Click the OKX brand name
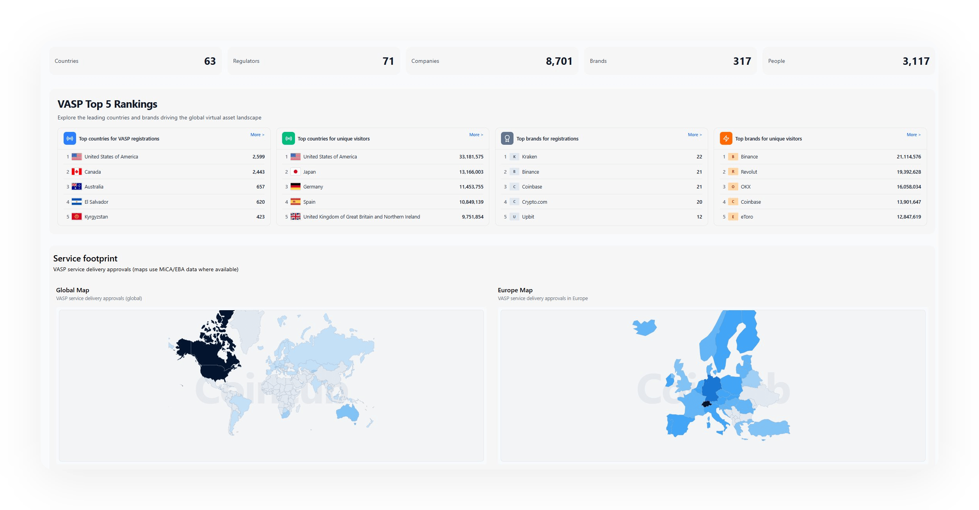 click(x=746, y=187)
